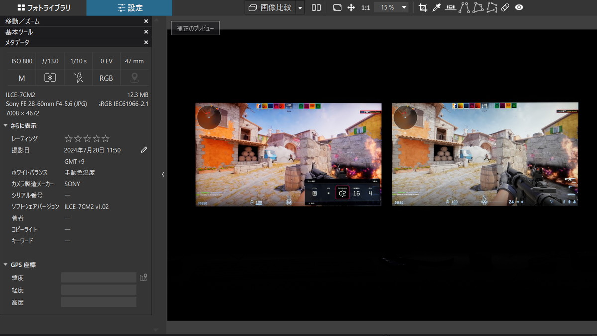Select the right comparison image
Viewport: 597px width, 336px height.
coord(485,155)
